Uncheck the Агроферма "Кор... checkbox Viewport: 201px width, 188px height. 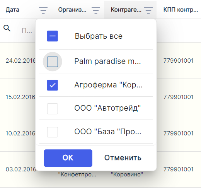(x=53, y=85)
